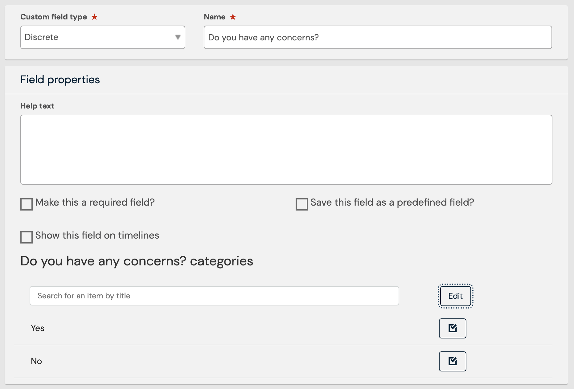Open the Custom field type Discrete dropdown
Image resolution: width=574 pixels, height=389 pixels.
coord(103,37)
